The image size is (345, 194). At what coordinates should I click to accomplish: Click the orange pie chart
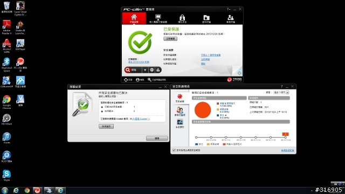coord(203,110)
